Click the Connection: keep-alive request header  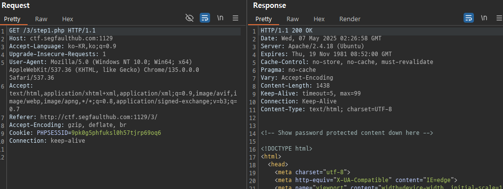[x=47, y=140]
